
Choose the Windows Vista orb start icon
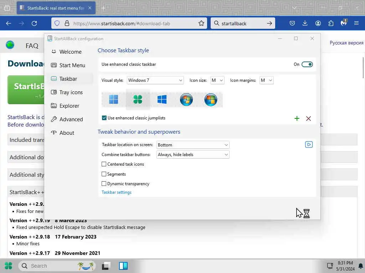pos(211,100)
